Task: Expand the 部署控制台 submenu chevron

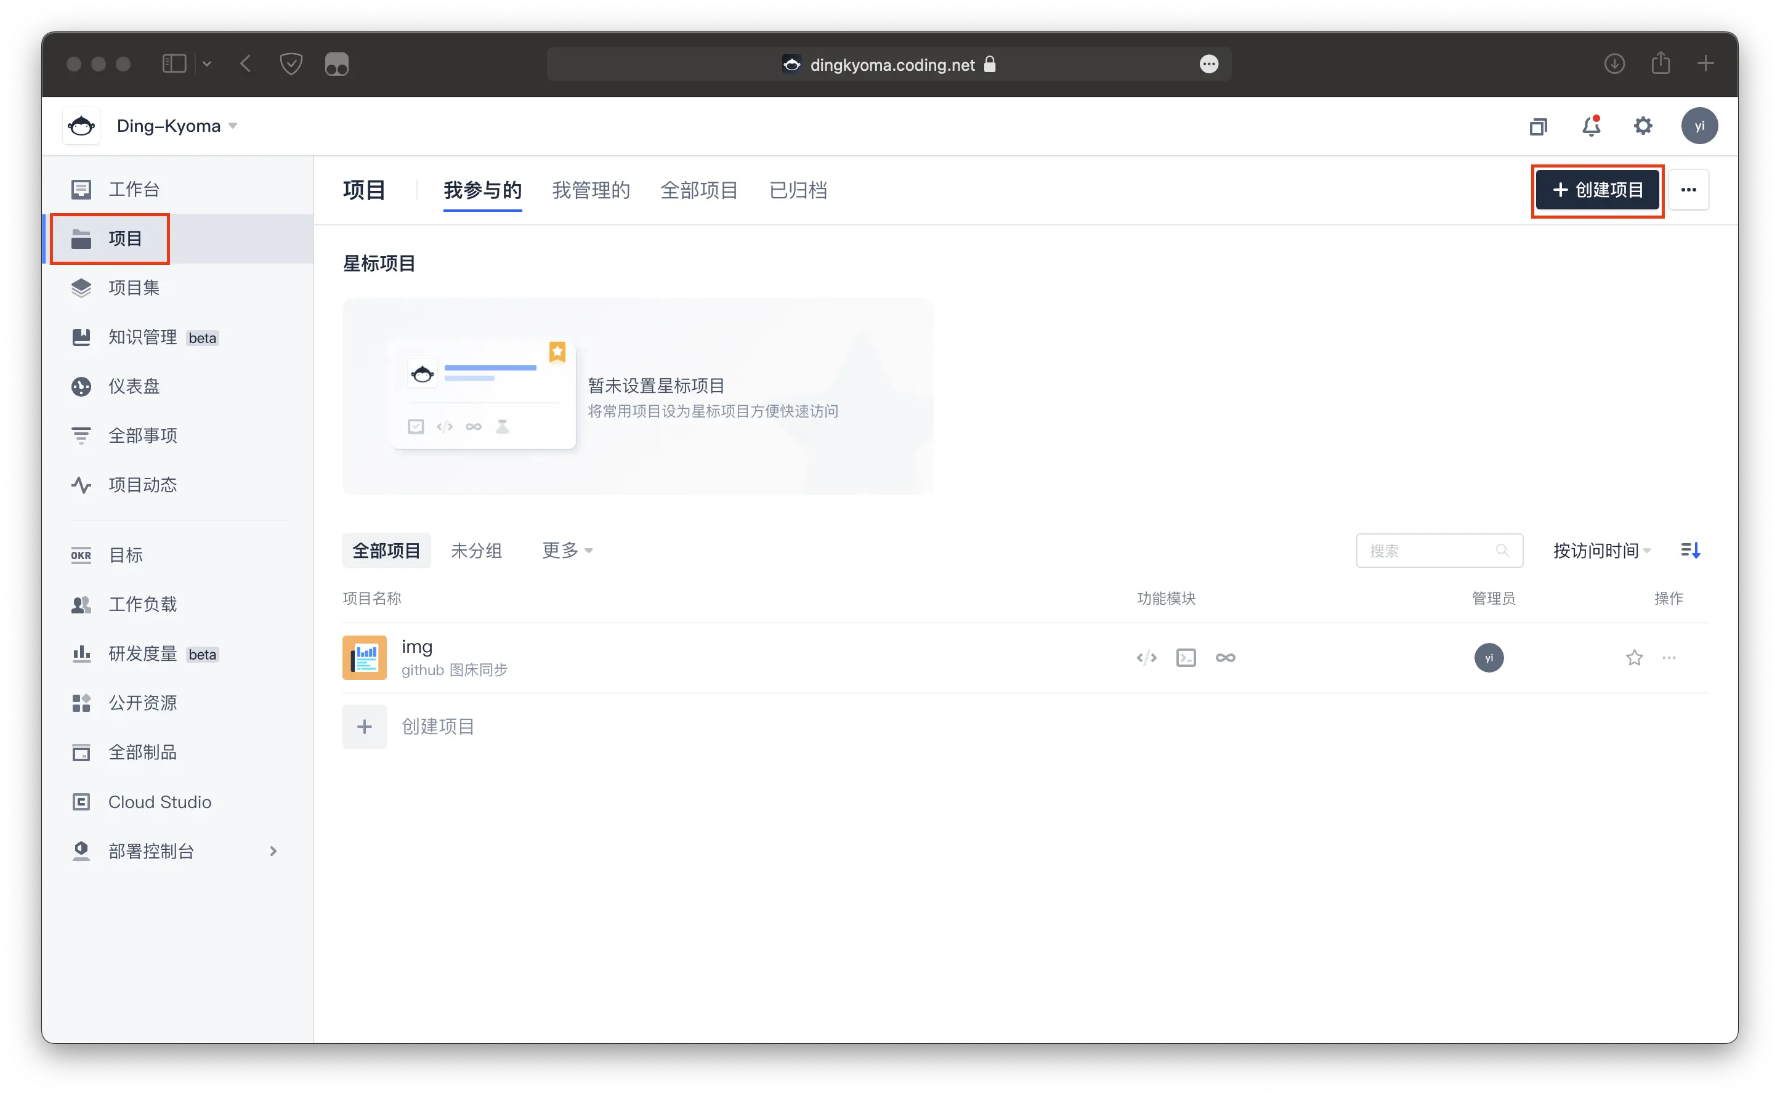Action: pos(273,851)
